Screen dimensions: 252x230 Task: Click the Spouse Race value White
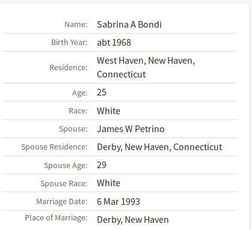tap(108, 183)
